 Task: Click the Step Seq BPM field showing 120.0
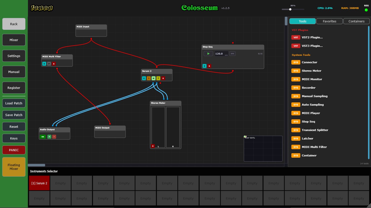(221, 54)
